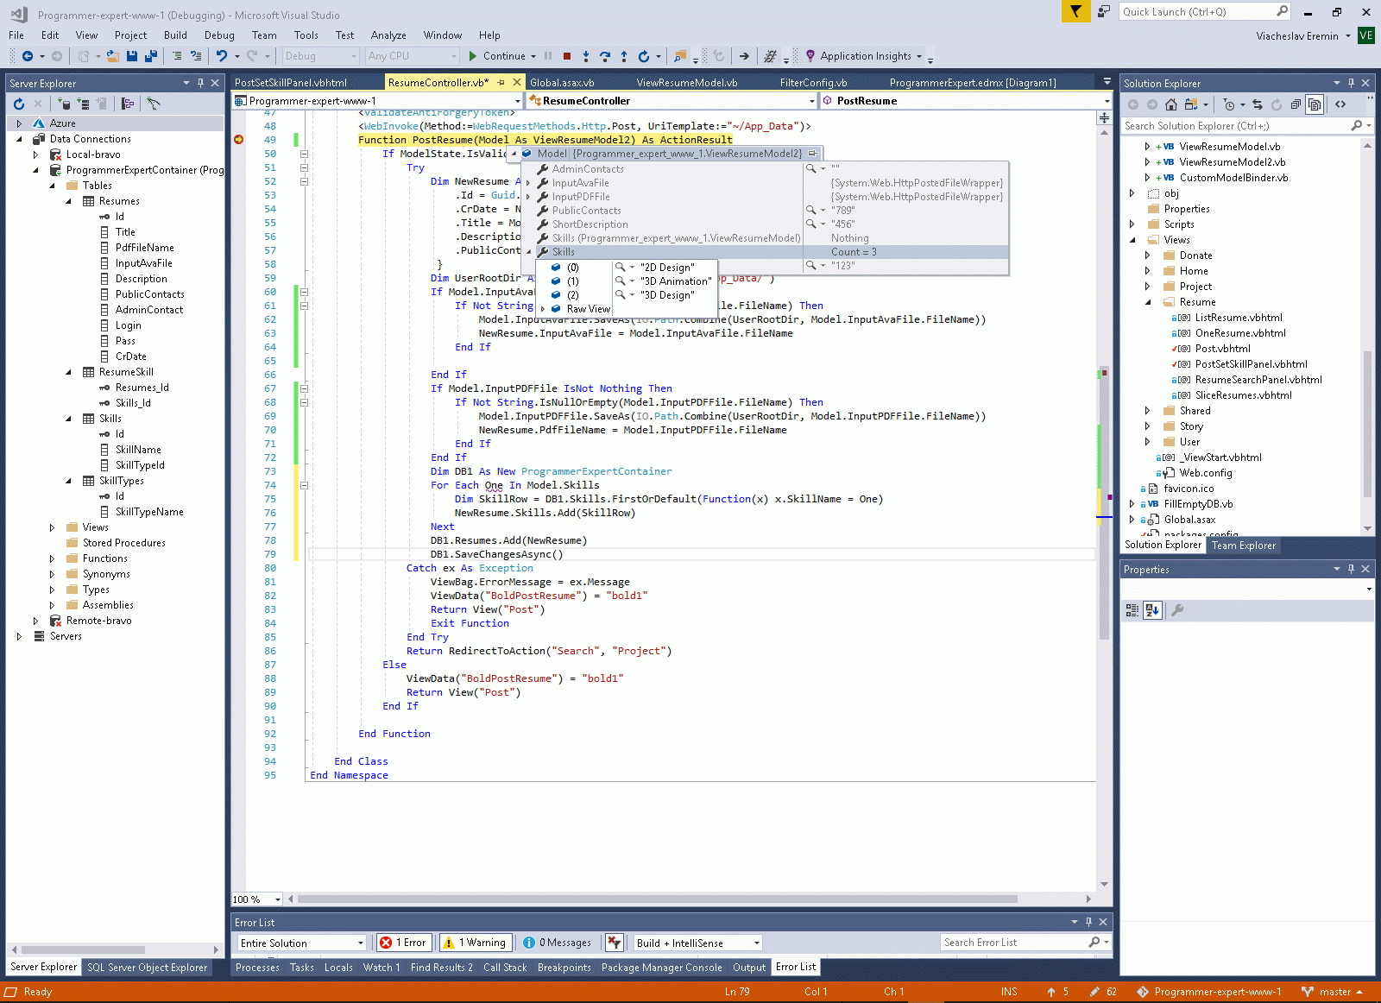Screen dimensions: 1381x1003
Task: Click the Save All toolbar icon
Action: click(150, 56)
